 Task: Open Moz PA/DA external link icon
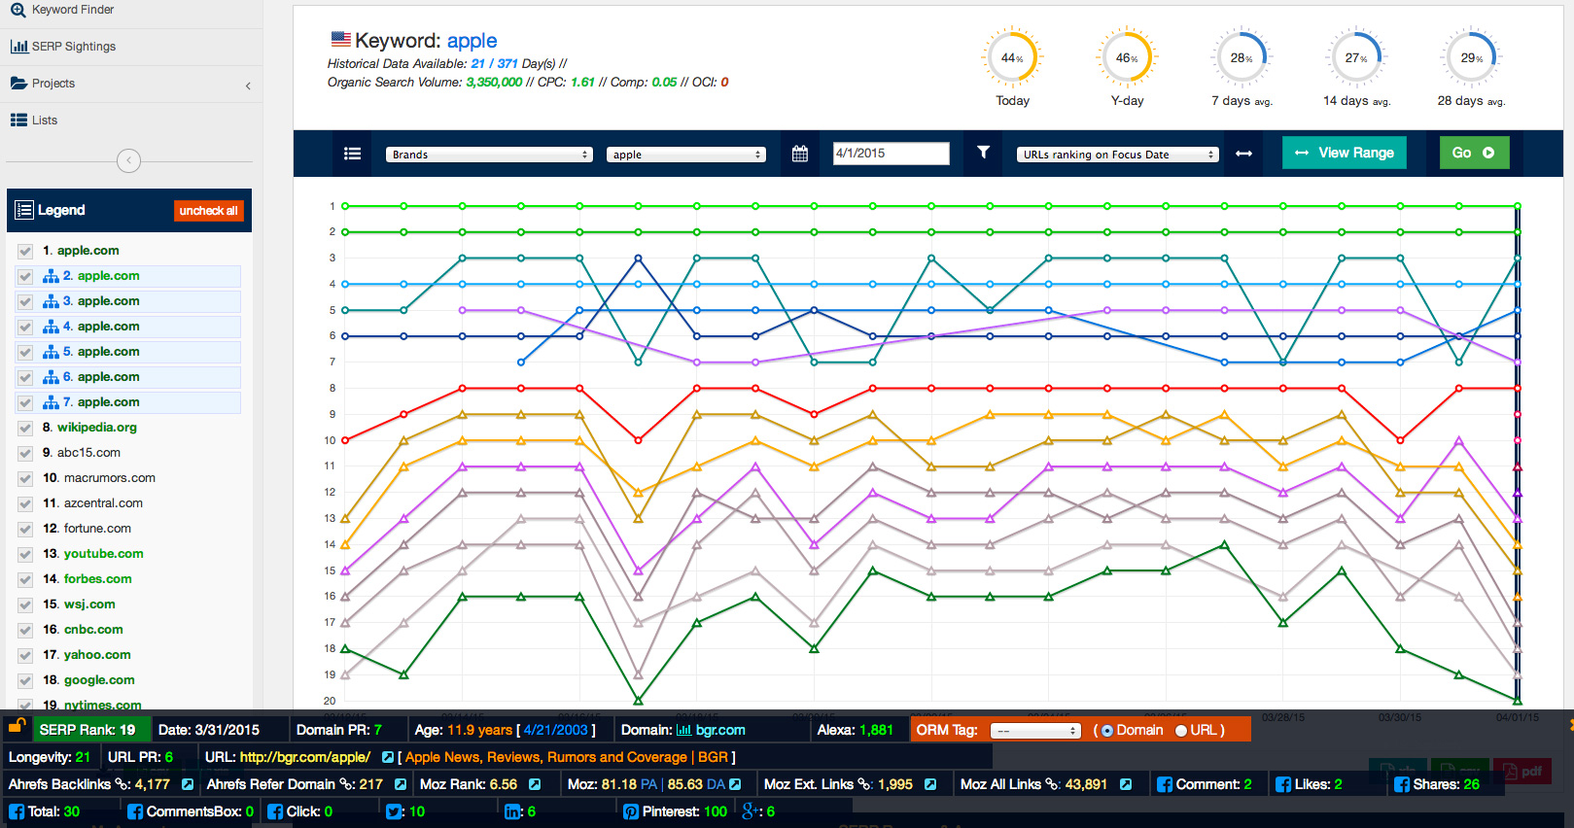[x=735, y=784]
